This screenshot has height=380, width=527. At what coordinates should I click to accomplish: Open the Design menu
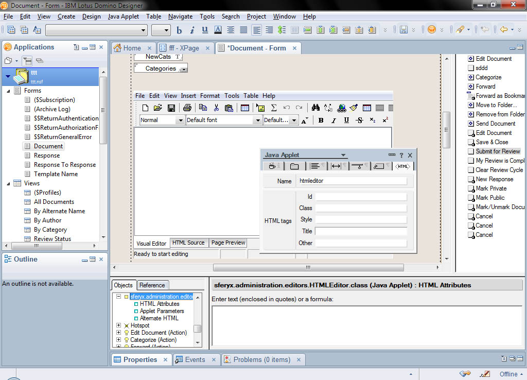click(92, 16)
